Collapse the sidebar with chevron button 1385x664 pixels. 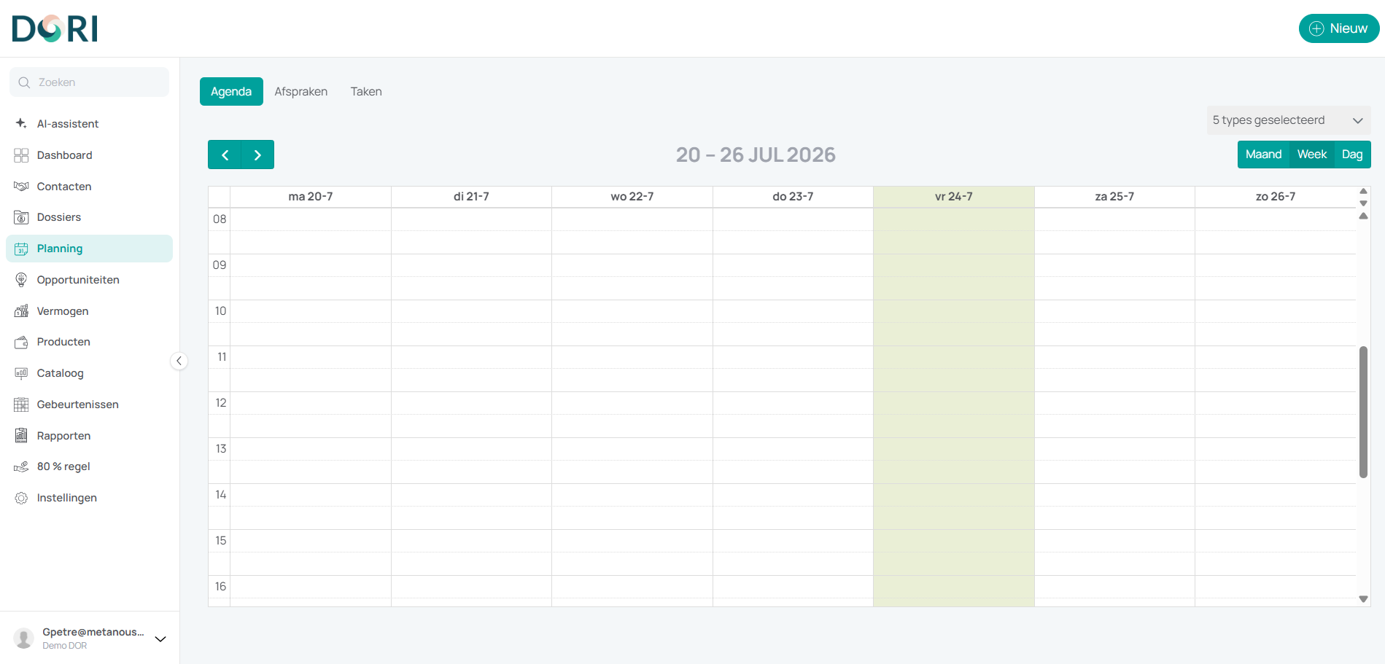[179, 361]
